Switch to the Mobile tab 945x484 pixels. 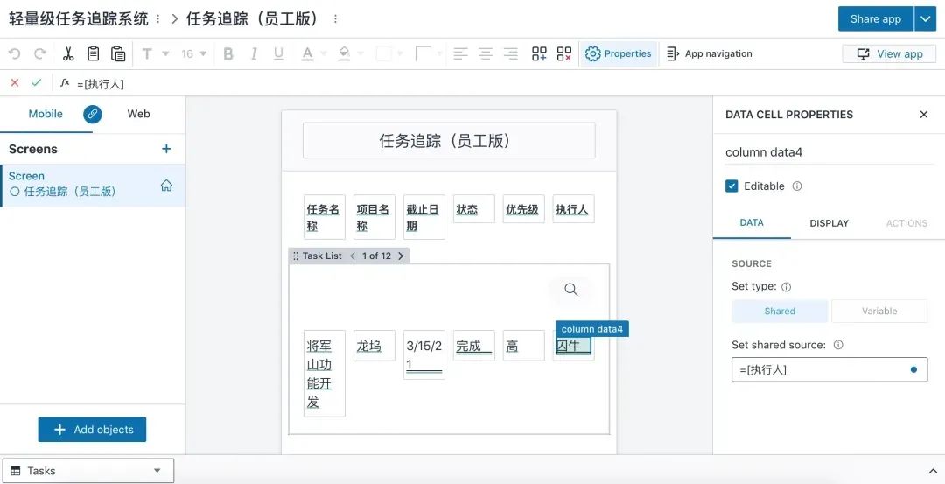click(x=45, y=114)
